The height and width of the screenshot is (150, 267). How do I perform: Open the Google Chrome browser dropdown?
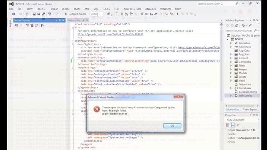(x=88, y=14)
